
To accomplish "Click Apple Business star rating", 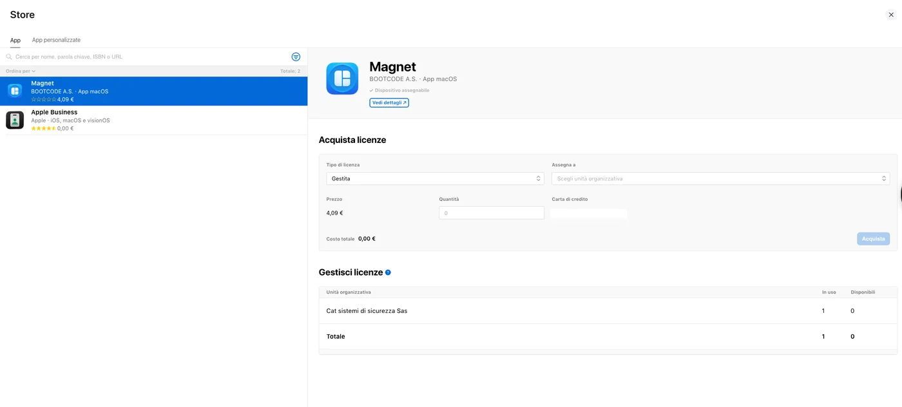I will point(44,129).
